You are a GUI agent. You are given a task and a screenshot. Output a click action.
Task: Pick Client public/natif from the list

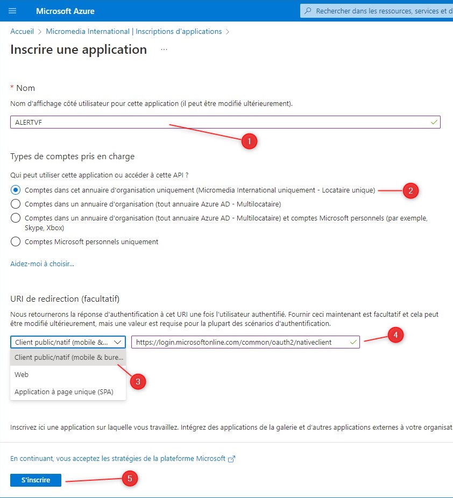tap(68, 357)
